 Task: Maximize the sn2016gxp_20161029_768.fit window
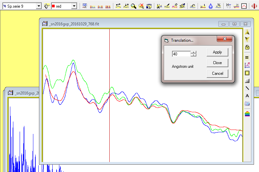(x=234, y=24)
